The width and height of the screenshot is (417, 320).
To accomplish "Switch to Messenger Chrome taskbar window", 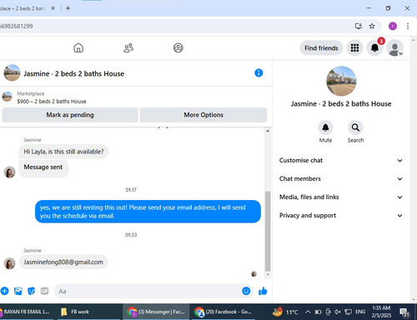I will 156,312.
